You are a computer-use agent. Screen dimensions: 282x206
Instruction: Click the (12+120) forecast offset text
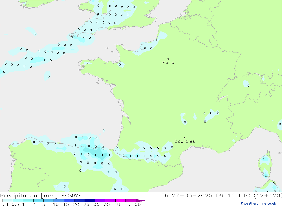point(268,195)
